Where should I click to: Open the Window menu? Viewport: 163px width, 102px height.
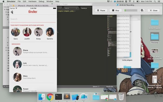pos(50,1)
